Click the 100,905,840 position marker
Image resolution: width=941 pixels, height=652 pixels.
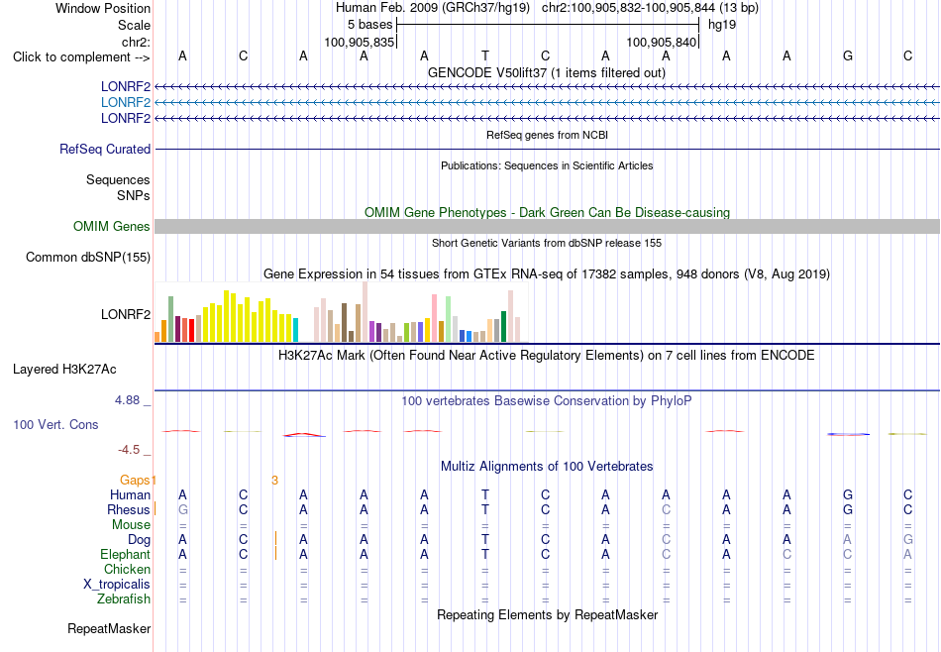[x=662, y=42]
